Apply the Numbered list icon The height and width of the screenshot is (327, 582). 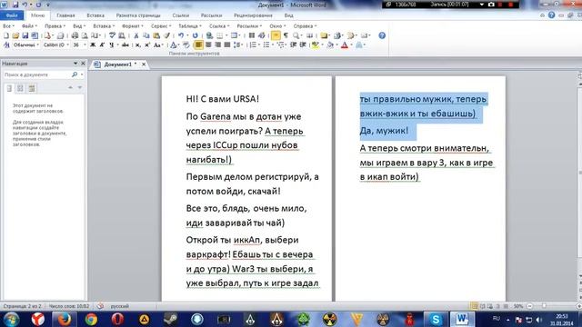pos(253,45)
